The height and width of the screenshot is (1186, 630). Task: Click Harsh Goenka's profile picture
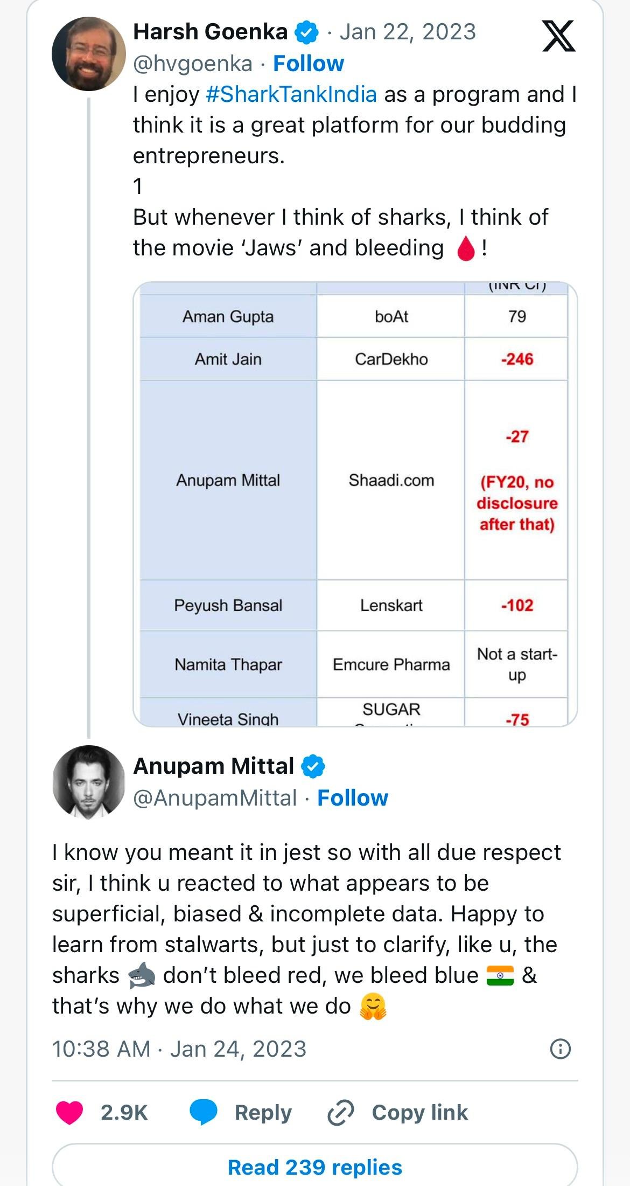89,54
